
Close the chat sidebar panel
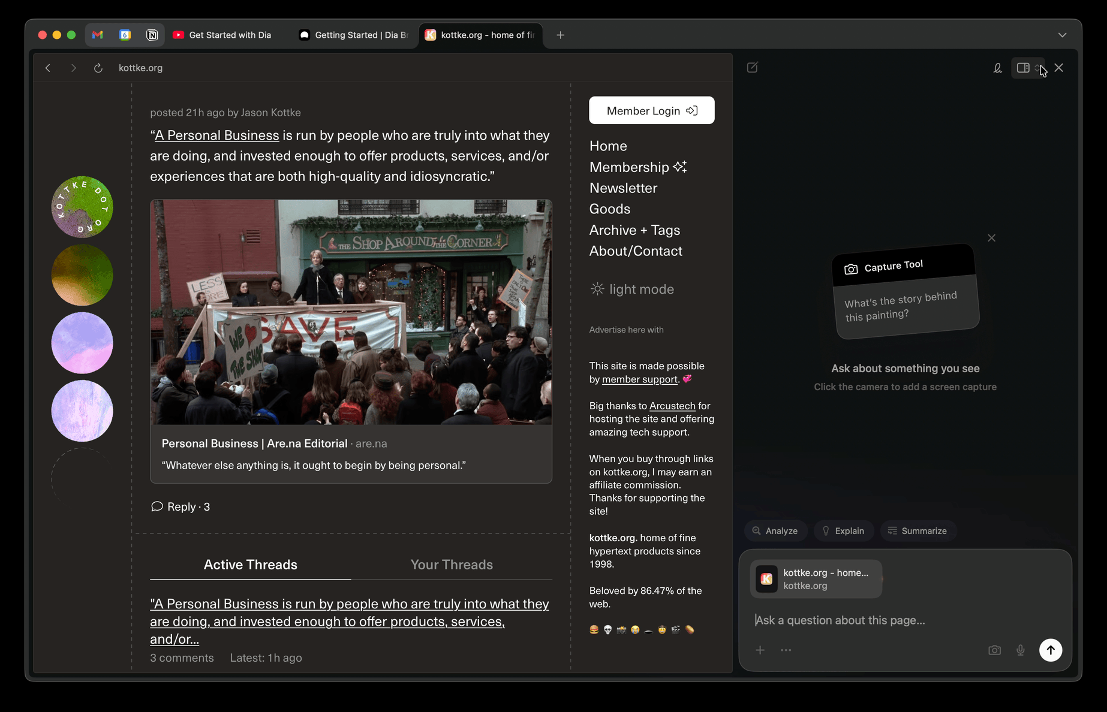tap(1059, 68)
